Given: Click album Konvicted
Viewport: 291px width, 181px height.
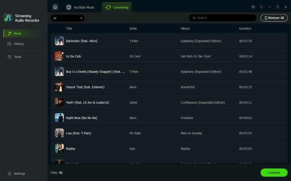Looking at the screenshot, I should pyautogui.click(x=188, y=87).
